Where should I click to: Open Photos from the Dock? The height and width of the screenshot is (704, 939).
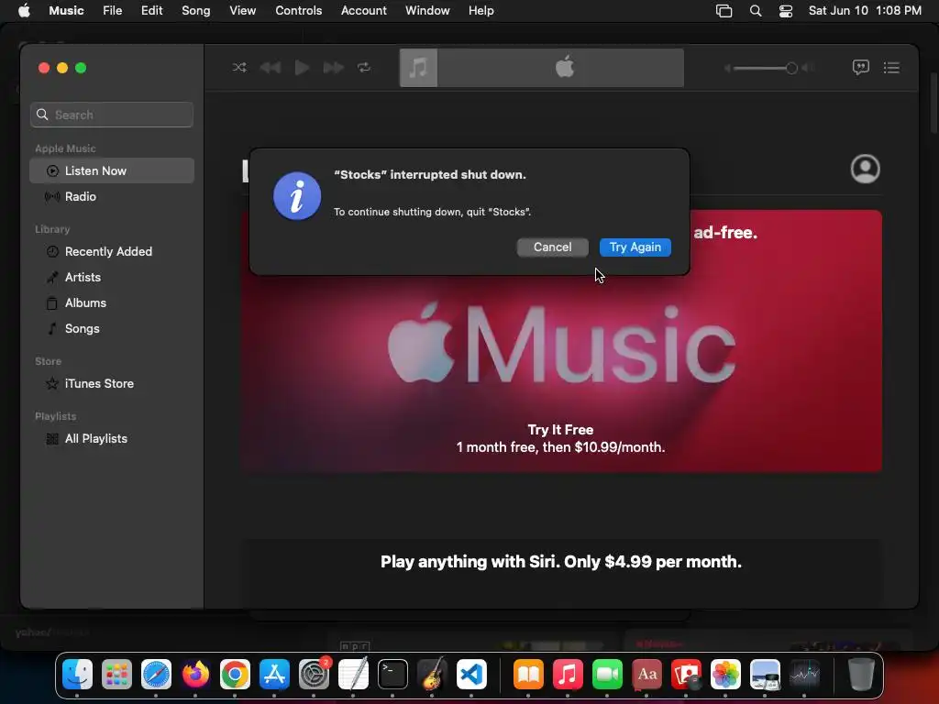pos(725,675)
